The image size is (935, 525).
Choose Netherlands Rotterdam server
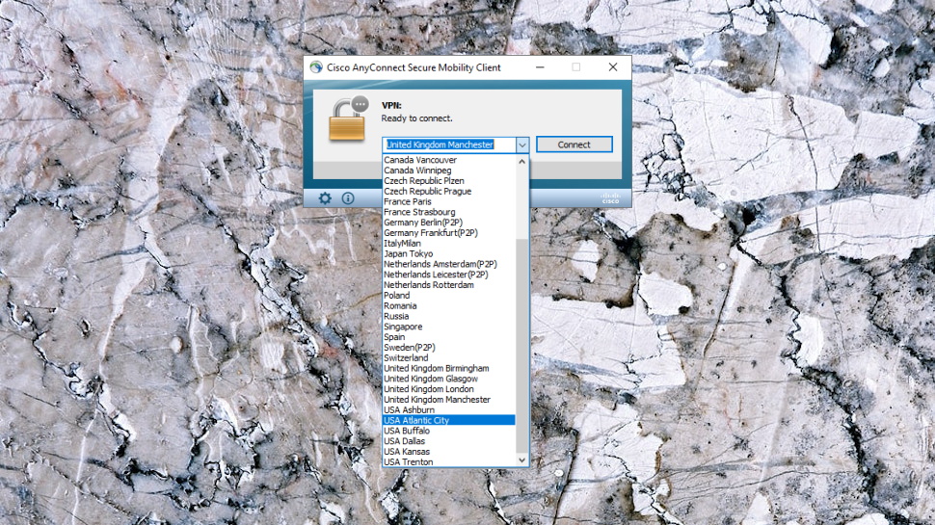tap(449, 285)
